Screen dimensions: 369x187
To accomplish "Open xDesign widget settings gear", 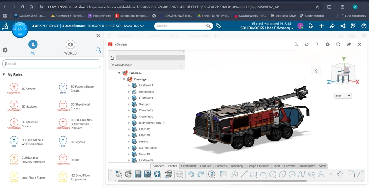I will point(327,44).
